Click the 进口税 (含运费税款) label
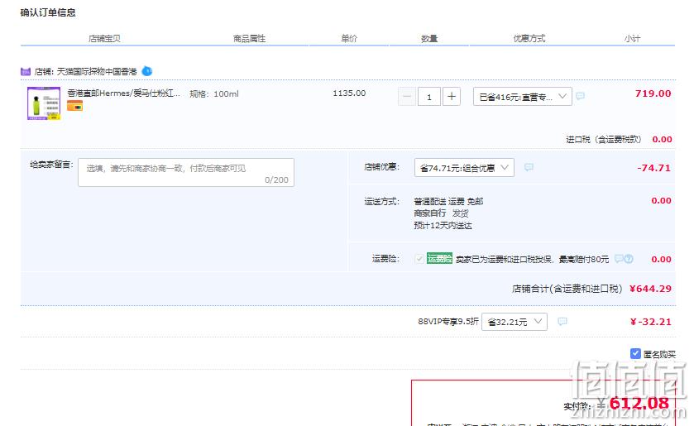Screen dimensions: 694x426 tap(604, 140)
